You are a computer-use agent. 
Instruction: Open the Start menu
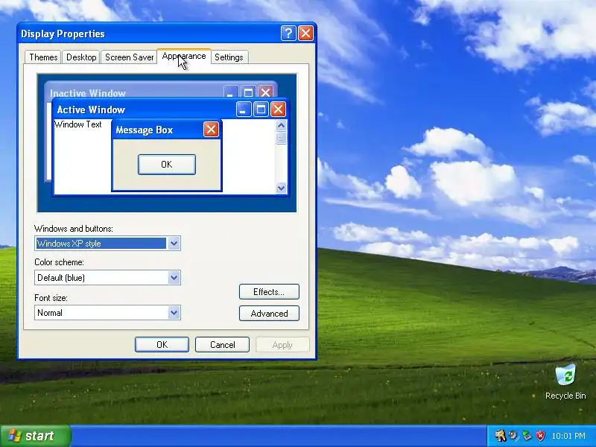tap(35, 436)
